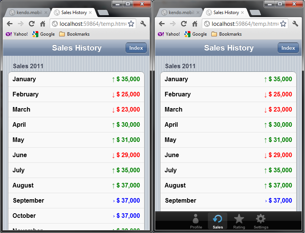Image resolution: width=305 pixels, height=233 pixels.
Task: Reload the page in the left browser window
Action: click(31, 24)
